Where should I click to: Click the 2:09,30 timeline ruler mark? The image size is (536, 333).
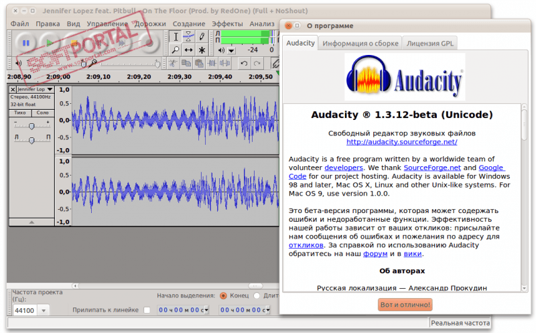click(x=180, y=77)
